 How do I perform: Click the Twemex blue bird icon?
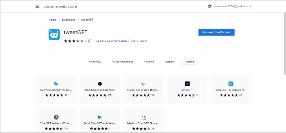(x=56, y=84)
